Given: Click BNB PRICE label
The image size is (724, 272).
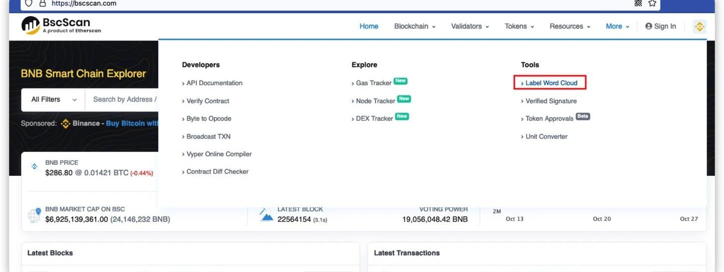Looking at the screenshot, I should pos(62,163).
